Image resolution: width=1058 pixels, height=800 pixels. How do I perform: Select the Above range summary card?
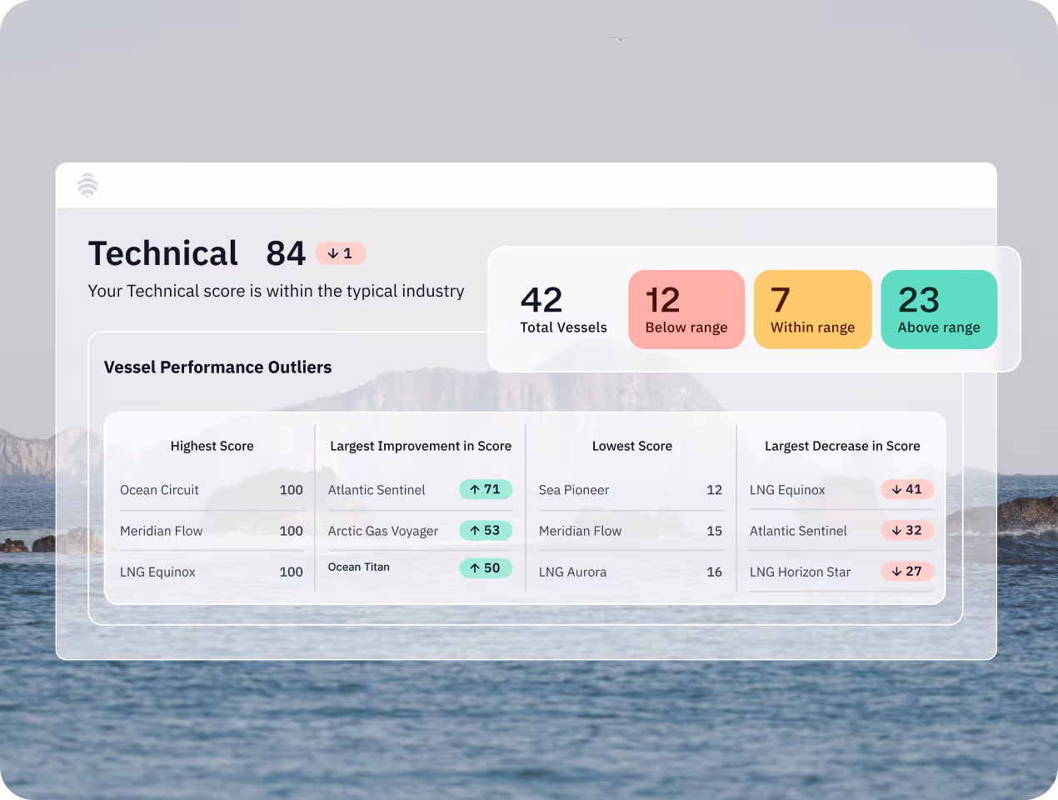click(939, 309)
